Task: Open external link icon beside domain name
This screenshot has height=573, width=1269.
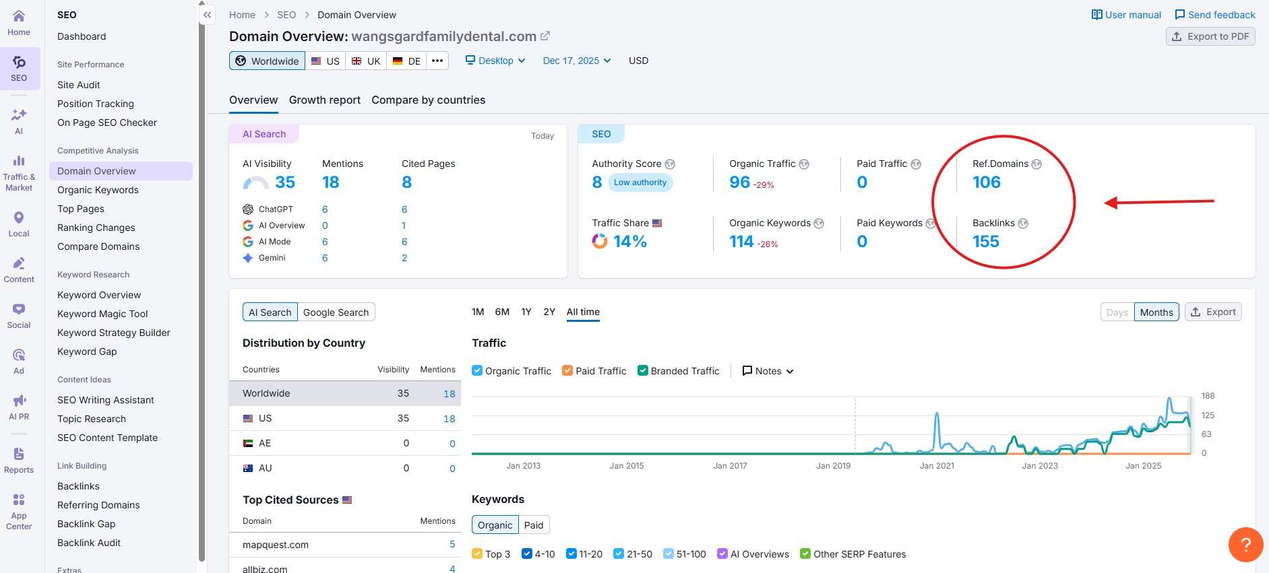Action: click(545, 36)
